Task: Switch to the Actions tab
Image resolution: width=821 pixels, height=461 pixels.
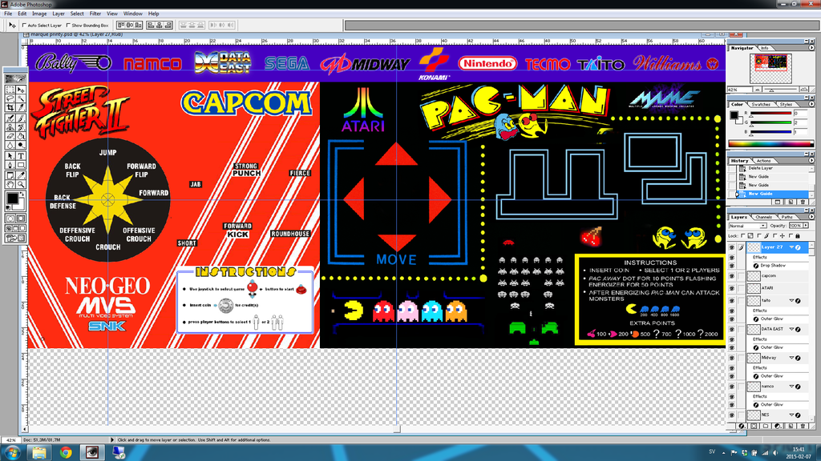Action: [763, 160]
